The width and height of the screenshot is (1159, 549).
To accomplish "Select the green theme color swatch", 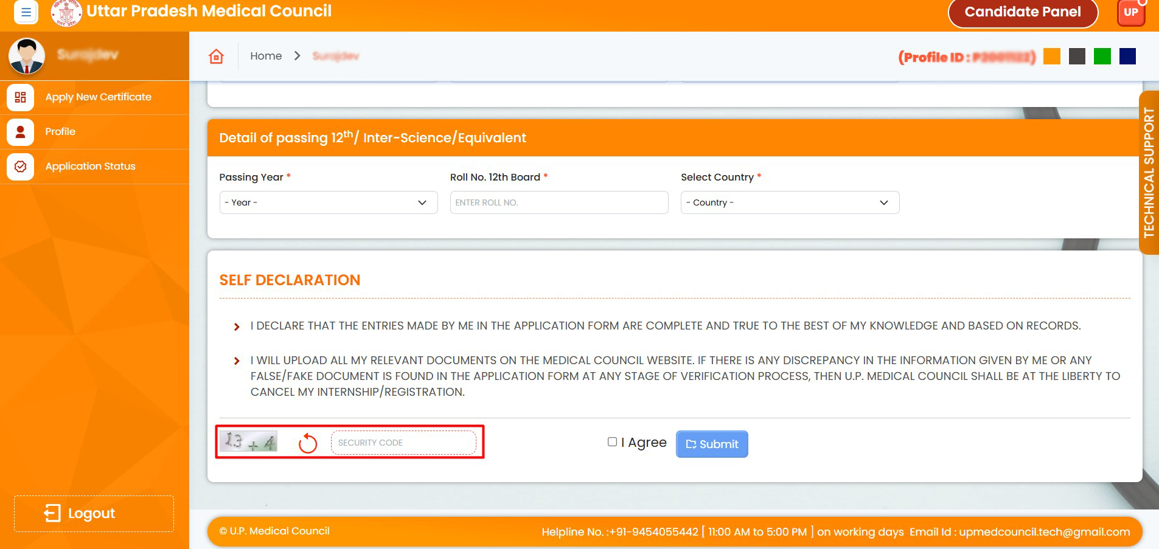I will tap(1102, 57).
